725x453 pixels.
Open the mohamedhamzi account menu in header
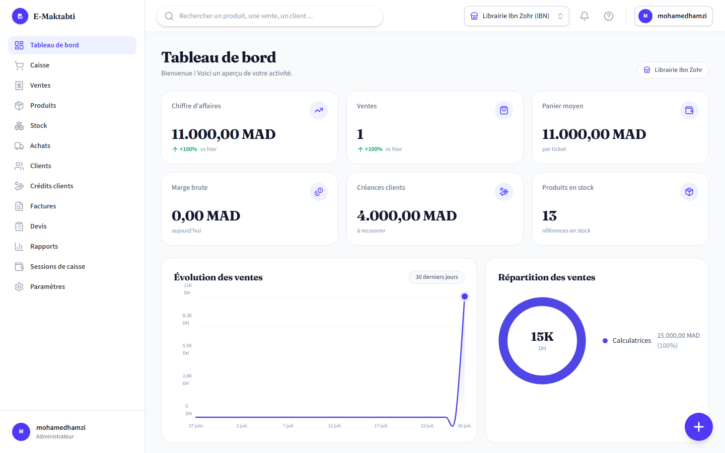tap(674, 16)
